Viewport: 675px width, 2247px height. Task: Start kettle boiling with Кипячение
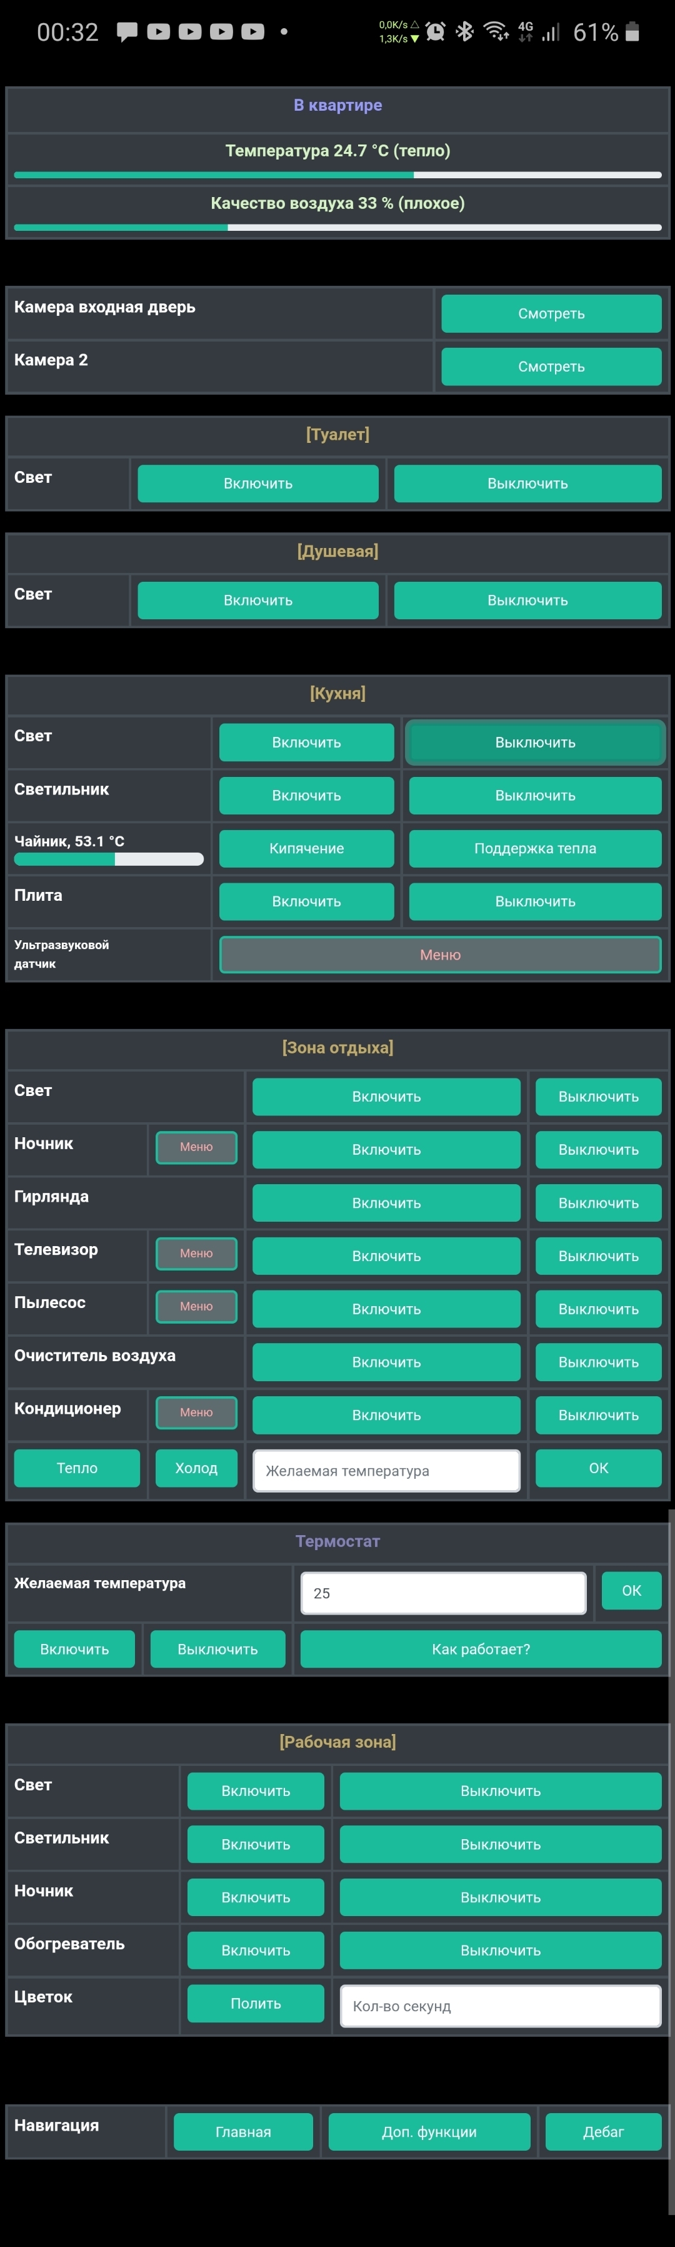coord(307,848)
